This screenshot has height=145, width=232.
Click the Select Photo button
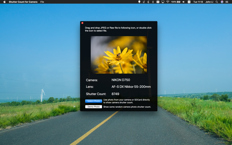[93, 101]
